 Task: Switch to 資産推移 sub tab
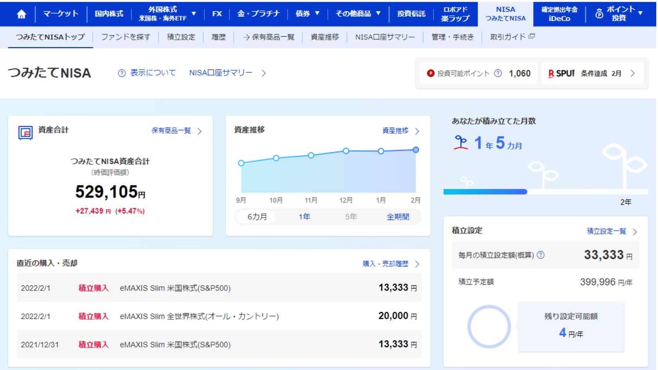[x=325, y=37]
